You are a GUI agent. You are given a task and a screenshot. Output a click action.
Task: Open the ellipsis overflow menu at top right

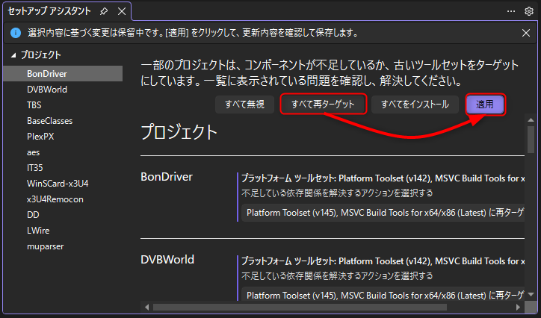(x=511, y=11)
